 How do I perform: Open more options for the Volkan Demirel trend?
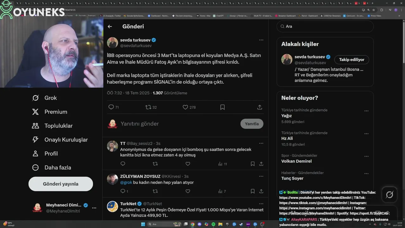(x=366, y=156)
